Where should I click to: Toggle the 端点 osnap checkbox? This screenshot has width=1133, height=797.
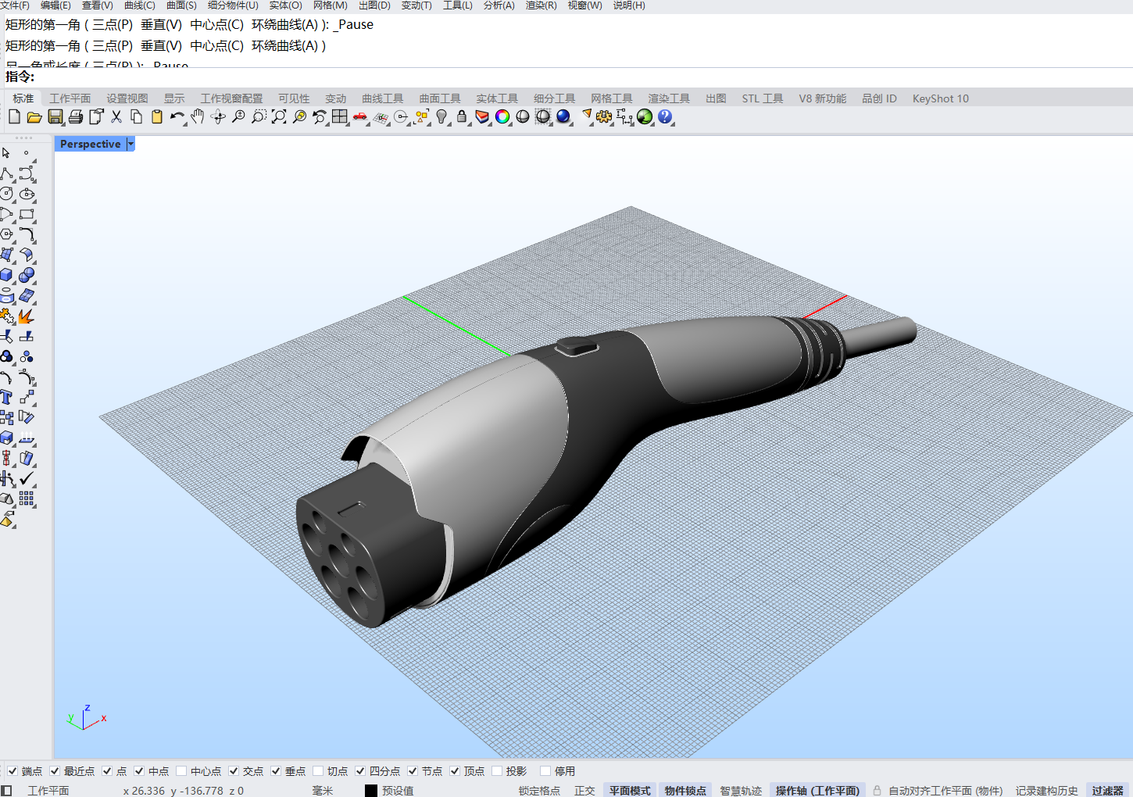tap(13, 771)
